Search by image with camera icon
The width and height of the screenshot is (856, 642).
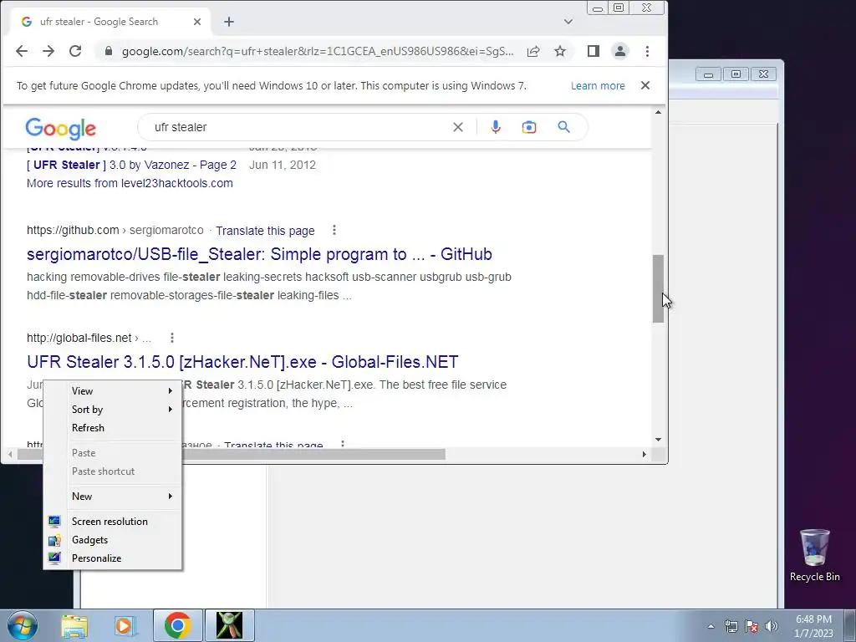tap(529, 127)
